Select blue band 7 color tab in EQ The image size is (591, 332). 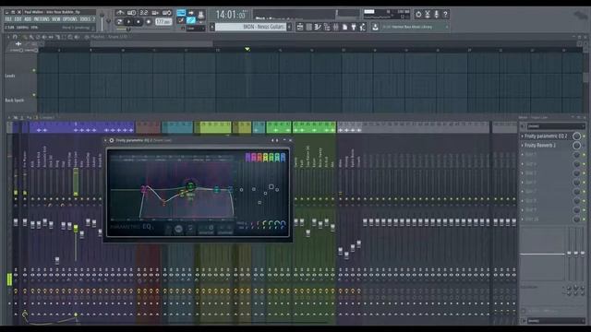pyautogui.click(x=283, y=157)
